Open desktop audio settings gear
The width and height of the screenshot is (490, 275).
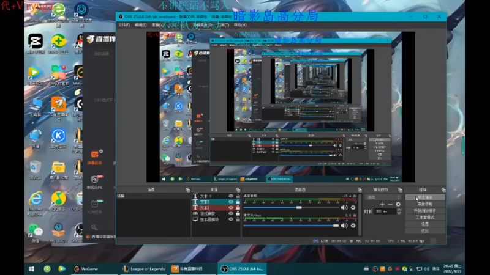(x=353, y=207)
